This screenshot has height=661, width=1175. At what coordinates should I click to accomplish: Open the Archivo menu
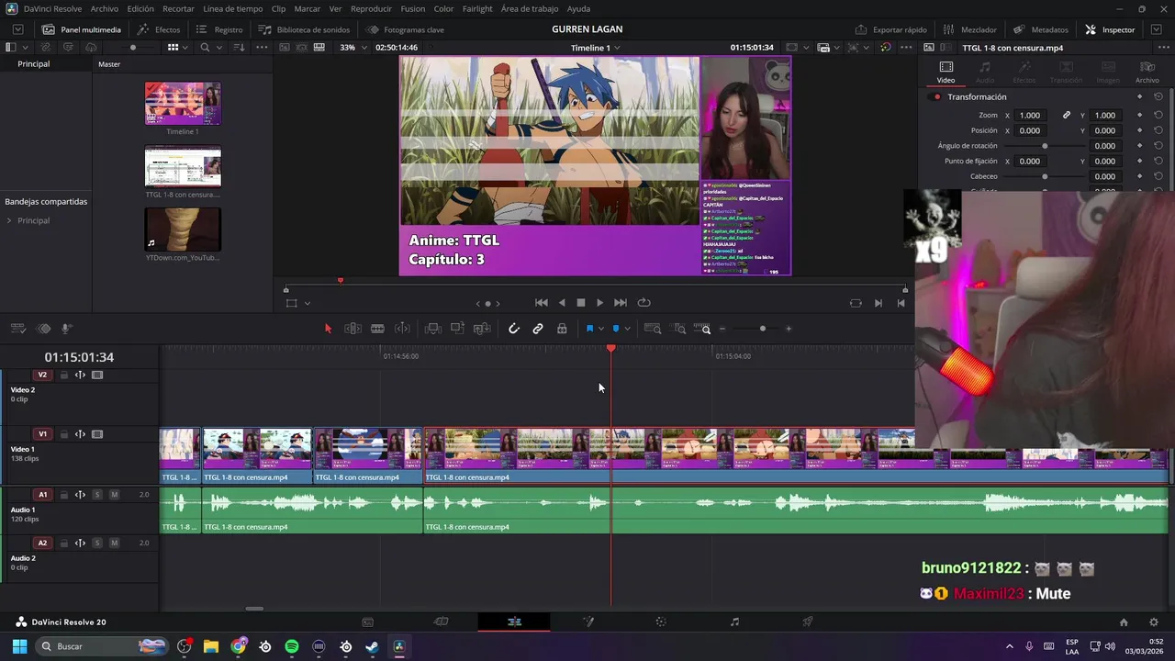coord(104,8)
